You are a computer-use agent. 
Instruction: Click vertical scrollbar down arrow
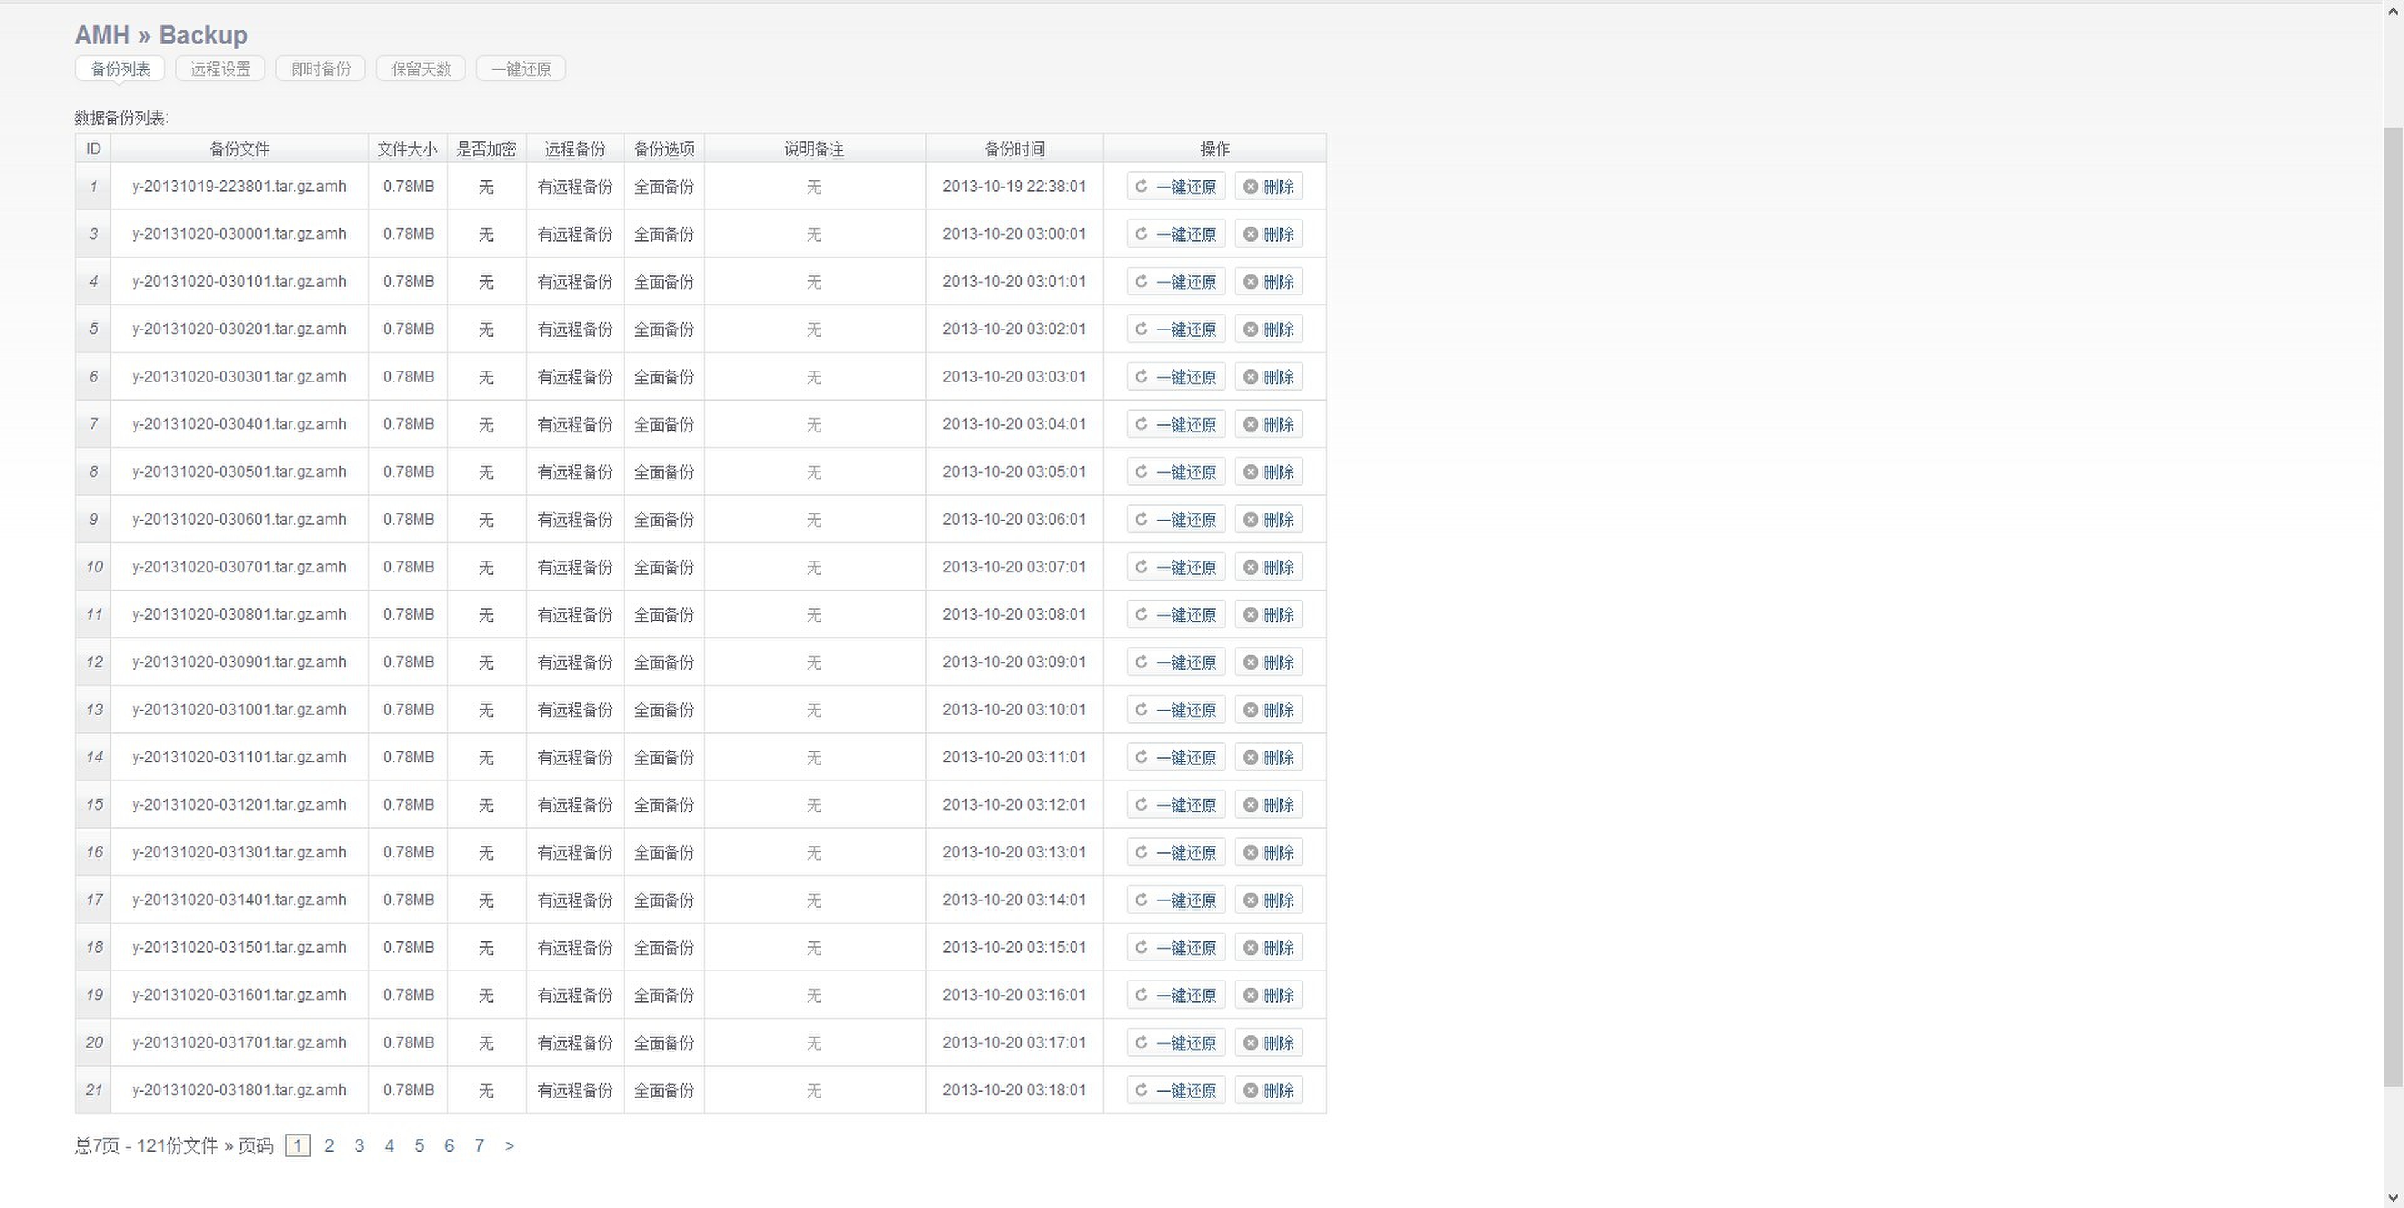(x=2393, y=1197)
